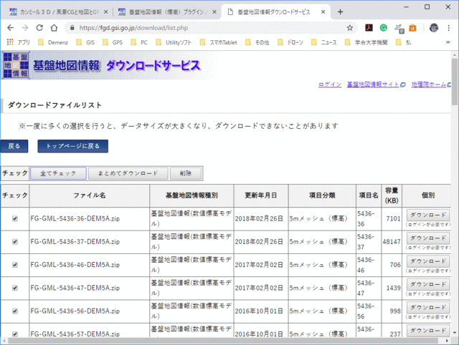Click the 削除 button

[186, 173]
